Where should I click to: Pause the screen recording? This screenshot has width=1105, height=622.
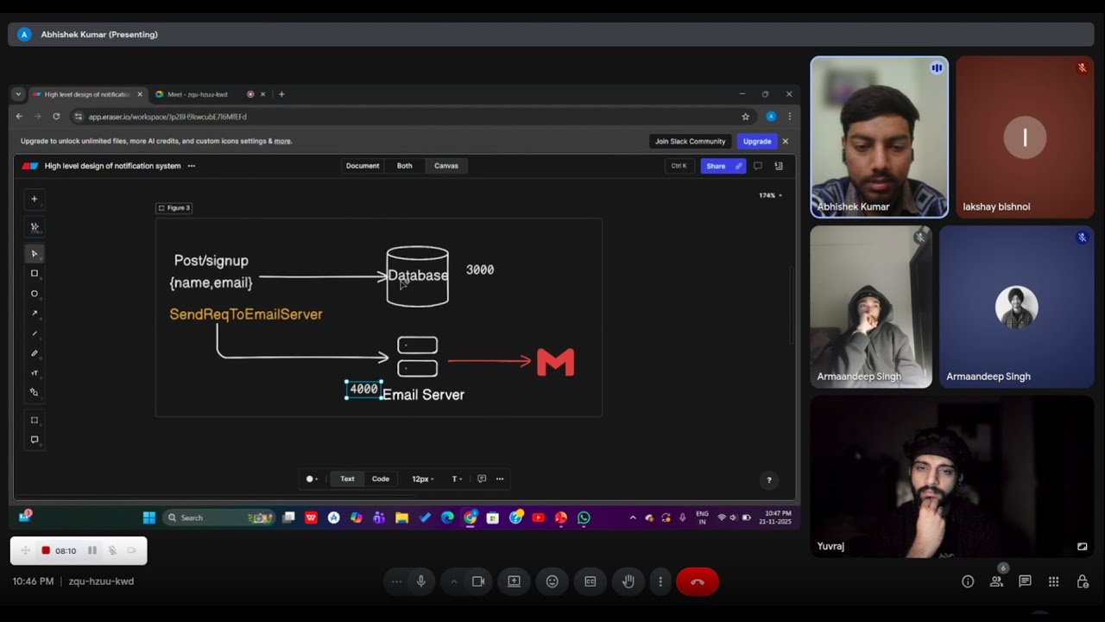click(92, 550)
